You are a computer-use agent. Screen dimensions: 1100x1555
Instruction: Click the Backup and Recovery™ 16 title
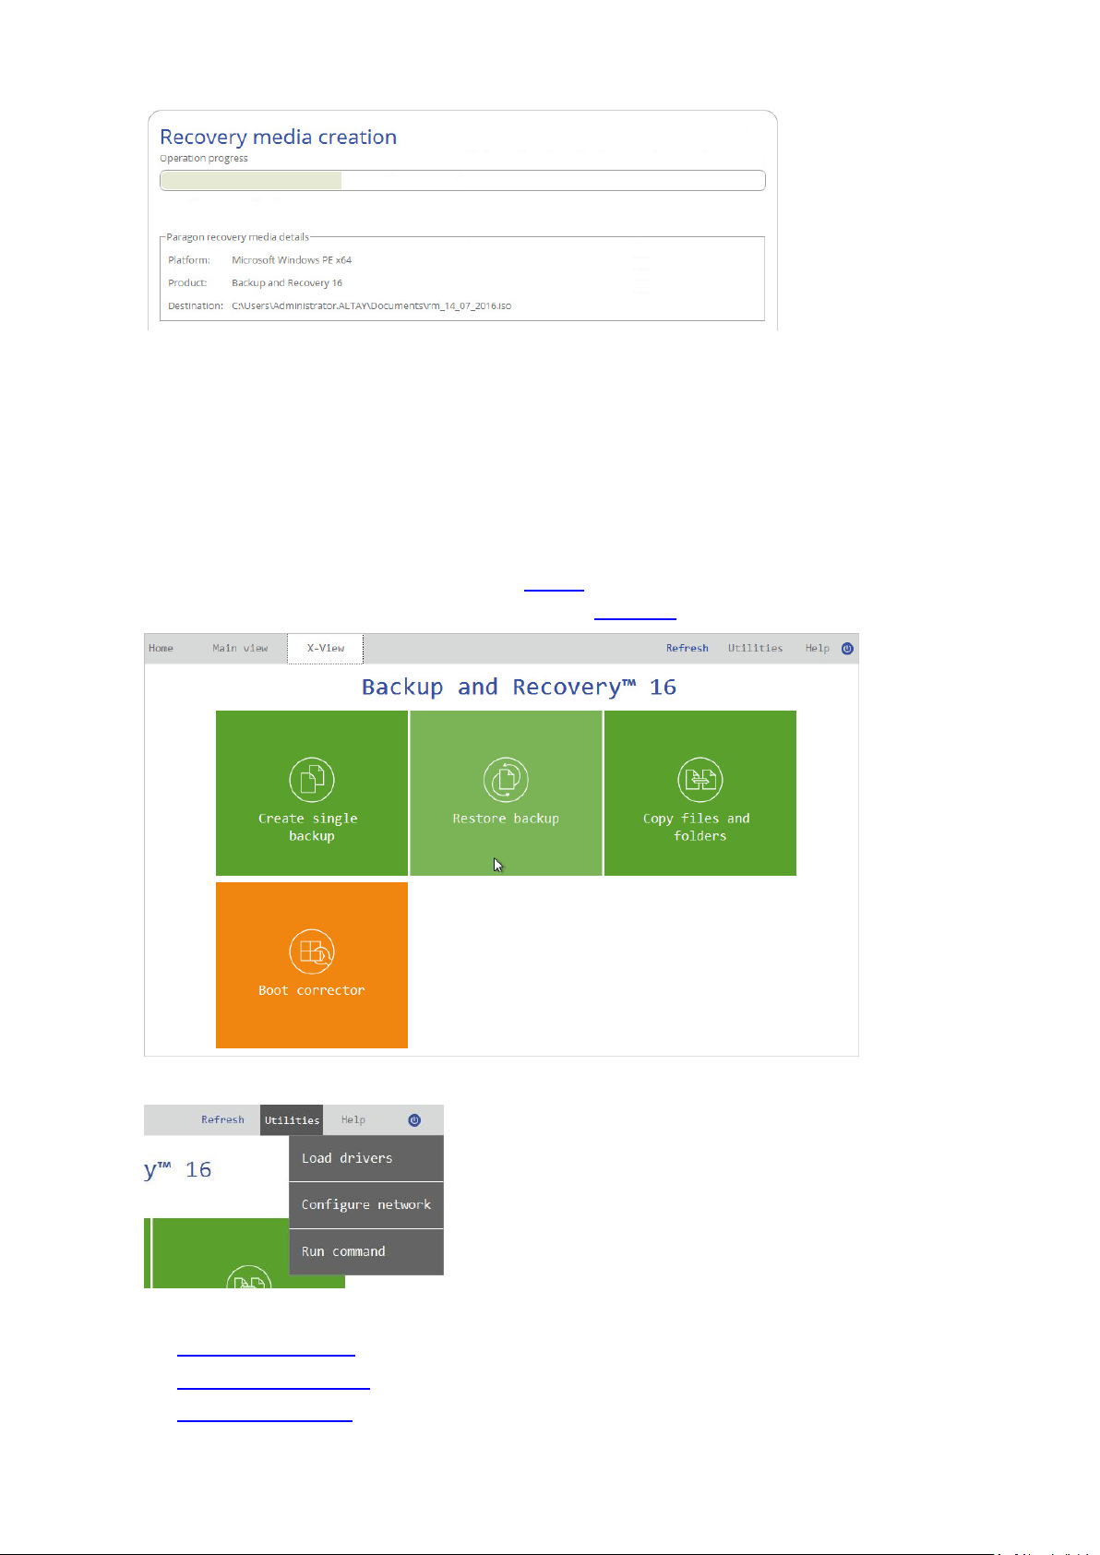tap(519, 687)
